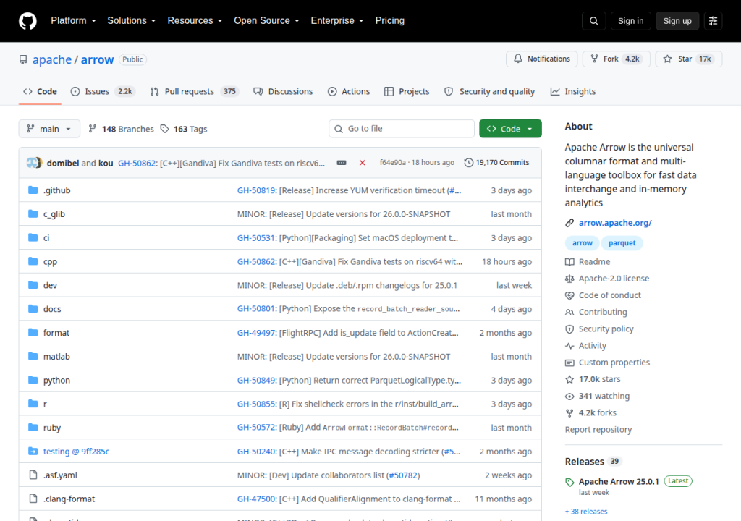The width and height of the screenshot is (741, 521).
Task: Open the Activity pulse link
Action: tap(585, 346)
